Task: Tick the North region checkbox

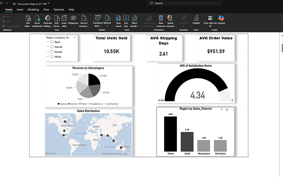Action: click(52, 47)
